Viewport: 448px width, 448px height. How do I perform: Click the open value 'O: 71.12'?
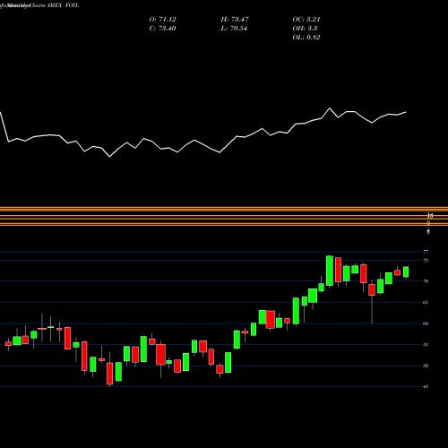tap(162, 20)
